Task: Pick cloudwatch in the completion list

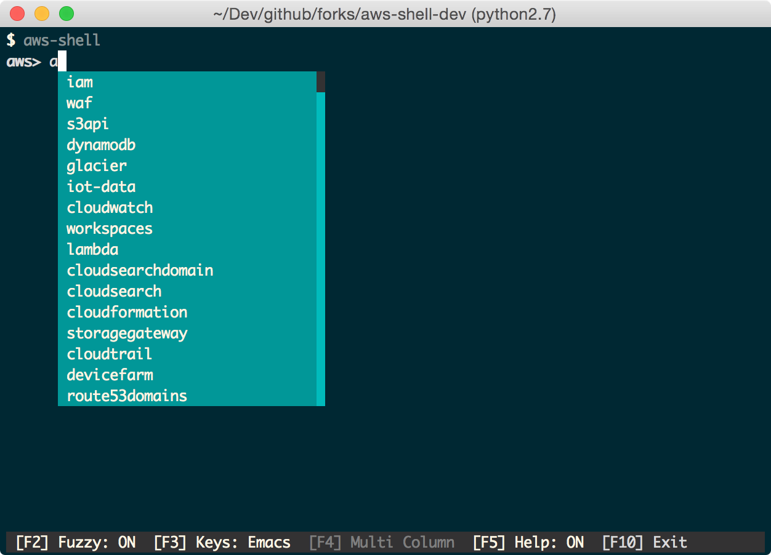Action: click(187, 207)
